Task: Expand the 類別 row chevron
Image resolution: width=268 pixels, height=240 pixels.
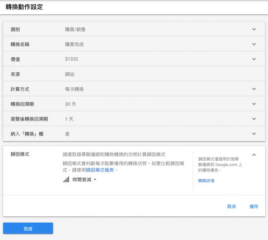Action: click(x=254, y=29)
